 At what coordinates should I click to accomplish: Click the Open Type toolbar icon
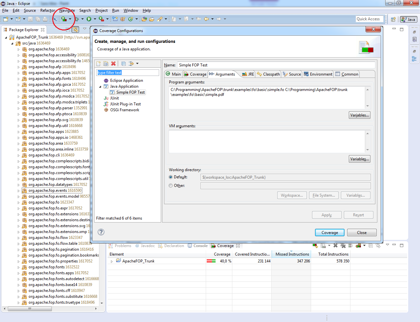(144, 19)
